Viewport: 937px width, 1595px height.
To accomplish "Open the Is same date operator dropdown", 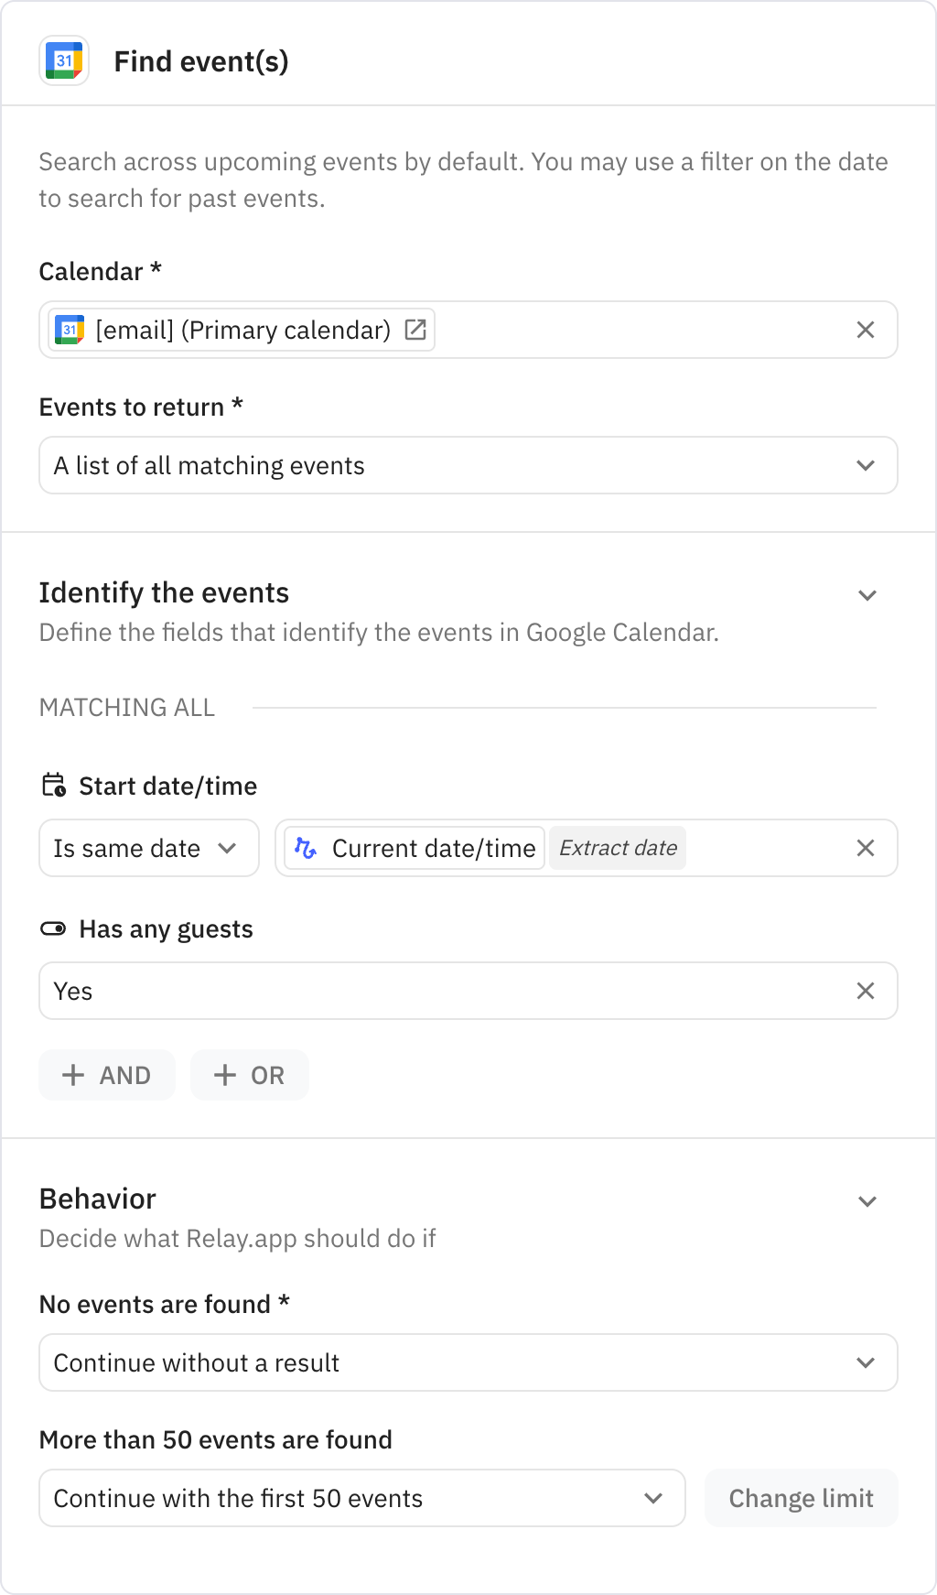I will [x=148, y=848].
